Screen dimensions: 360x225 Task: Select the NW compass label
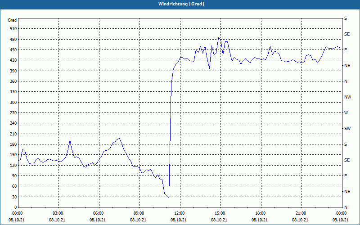pyautogui.click(x=347, y=97)
